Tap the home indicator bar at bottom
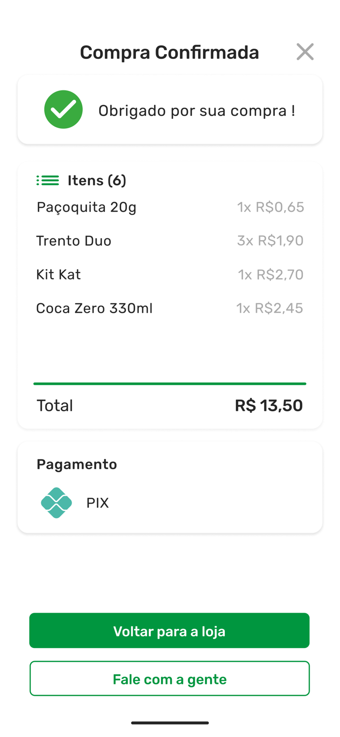 [170, 723]
